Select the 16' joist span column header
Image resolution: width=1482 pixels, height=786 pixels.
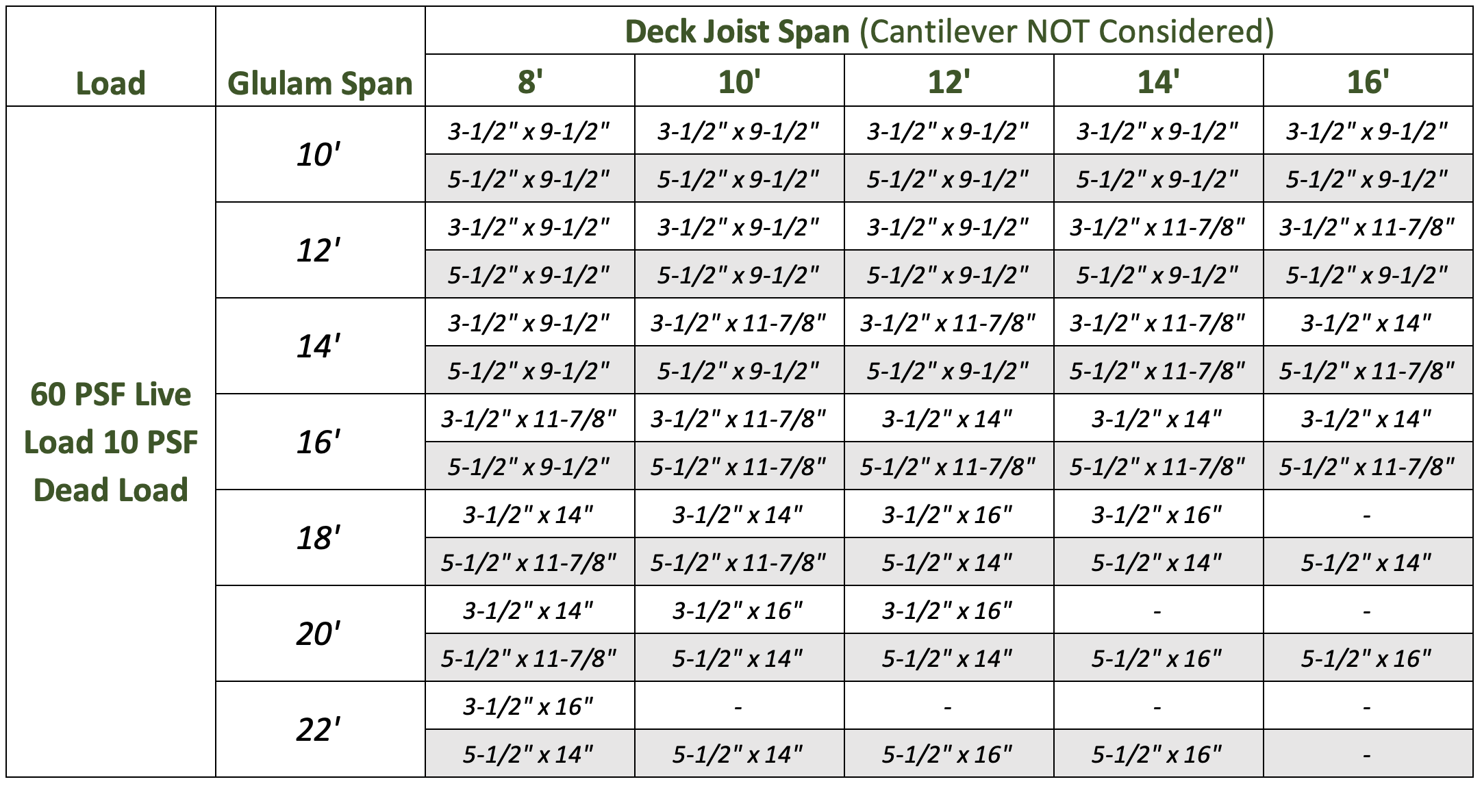tap(1368, 81)
